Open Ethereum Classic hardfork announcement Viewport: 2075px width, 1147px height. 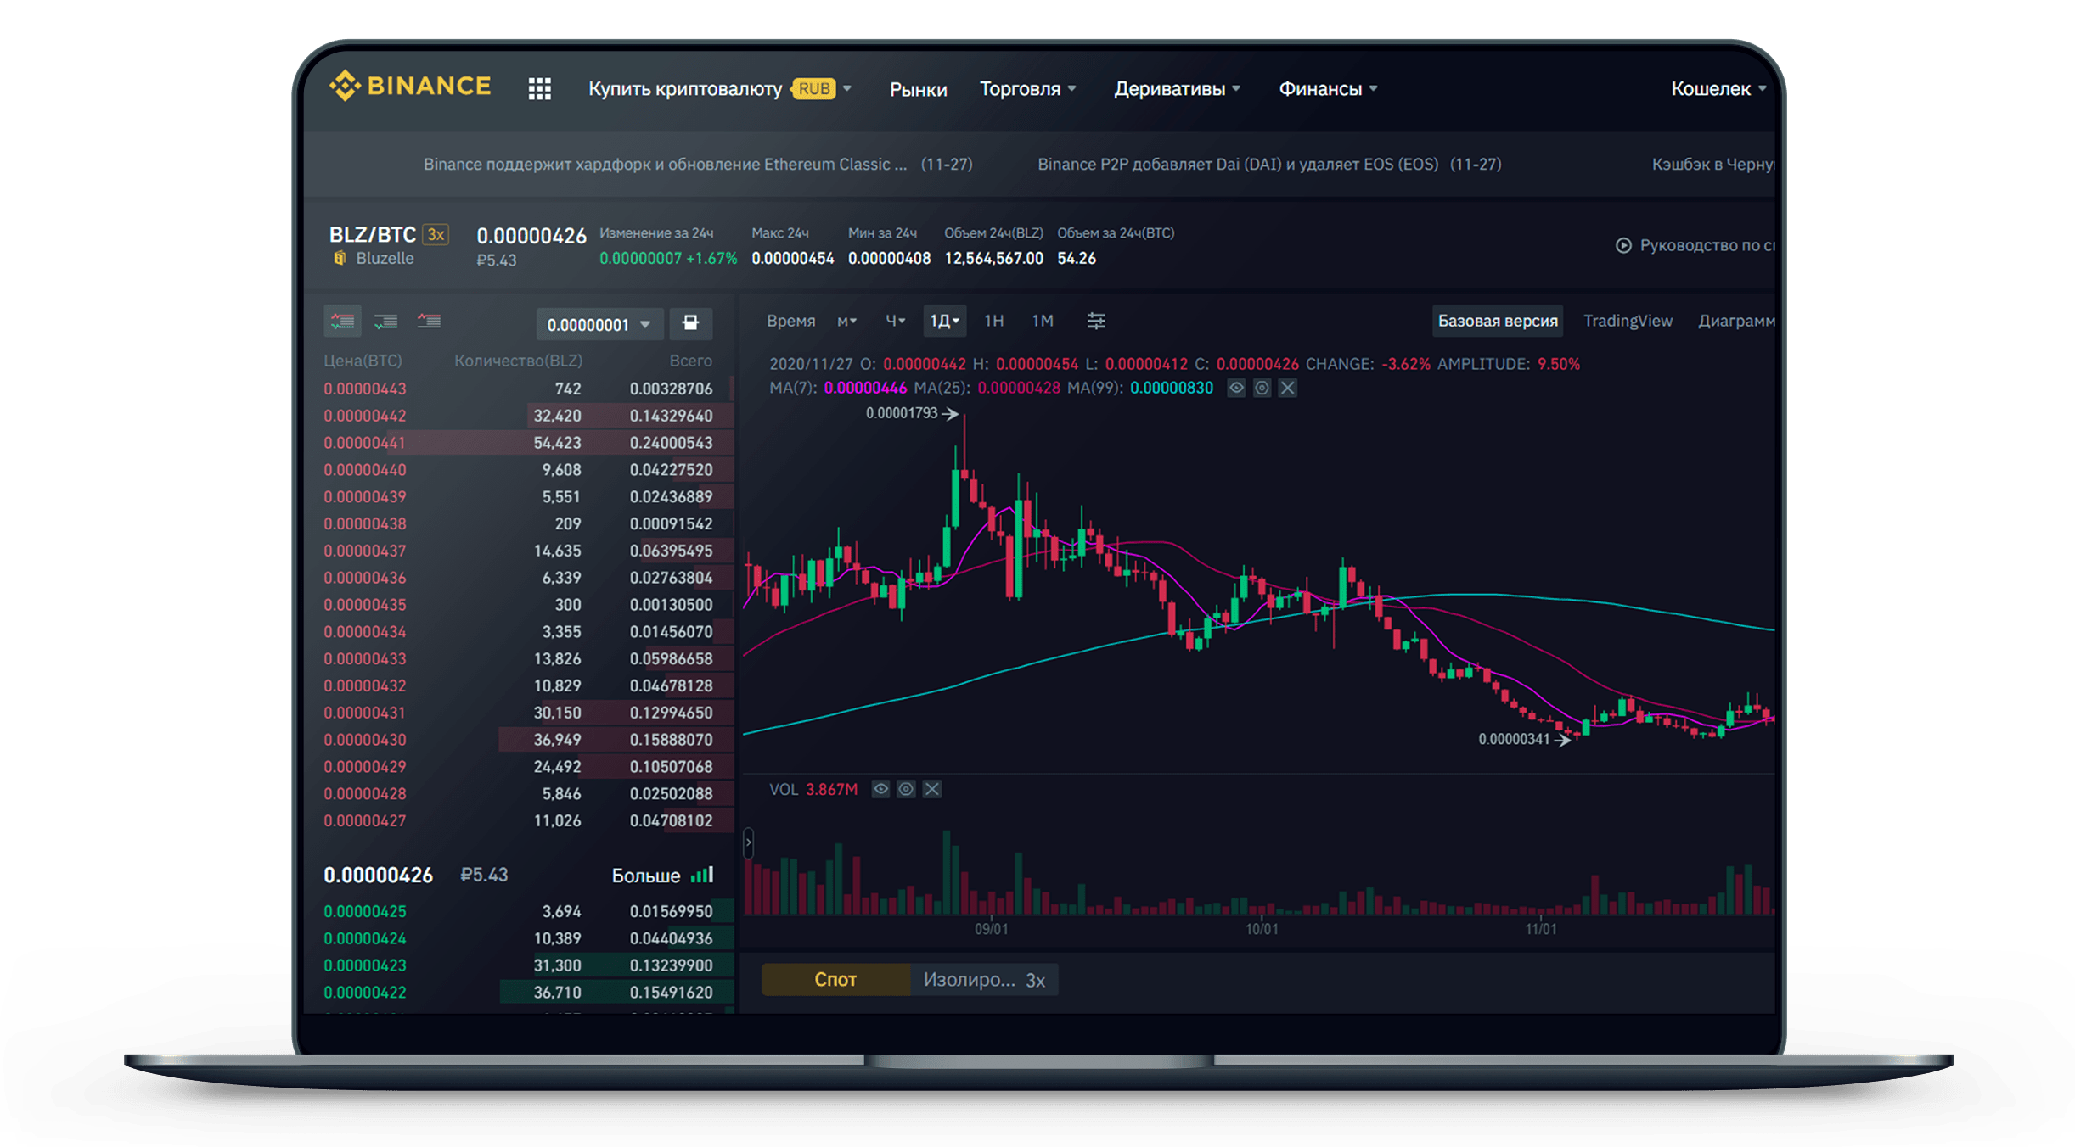click(x=698, y=164)
